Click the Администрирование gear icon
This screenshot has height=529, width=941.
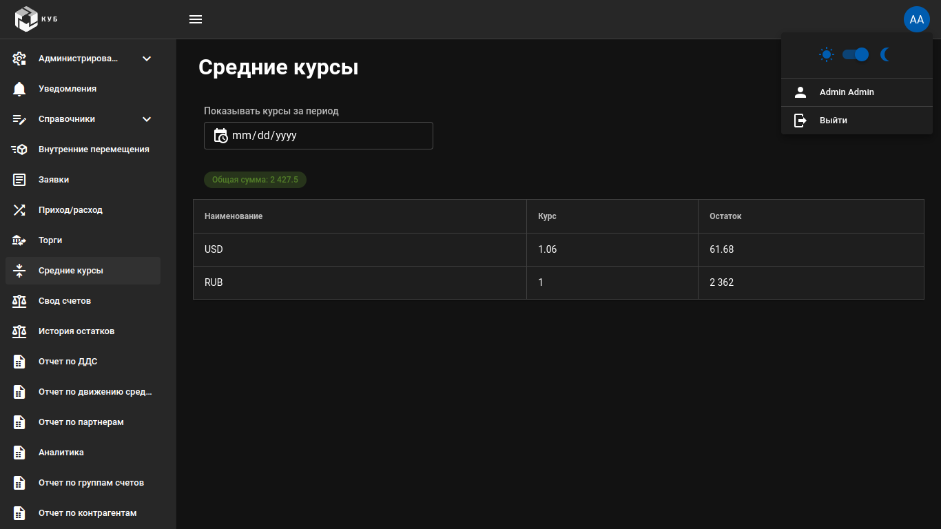click(19, 59)
